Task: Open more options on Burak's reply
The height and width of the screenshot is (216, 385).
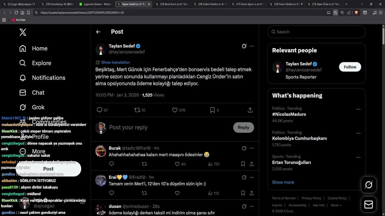Action: click(252, 148)
